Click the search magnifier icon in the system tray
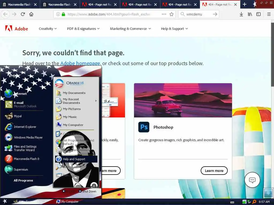This screenshot has width=274, height=205. (254, 202)
